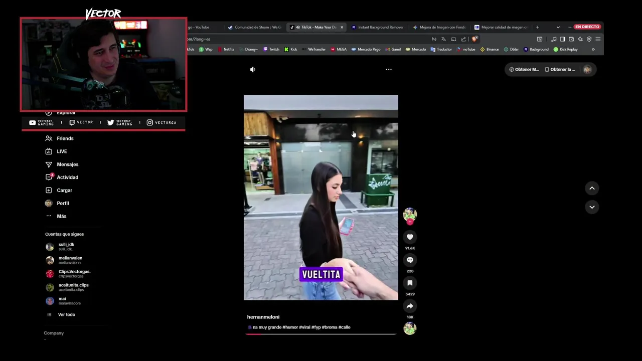Close the TikTok browser tab
642x361 pixels.
342,27
